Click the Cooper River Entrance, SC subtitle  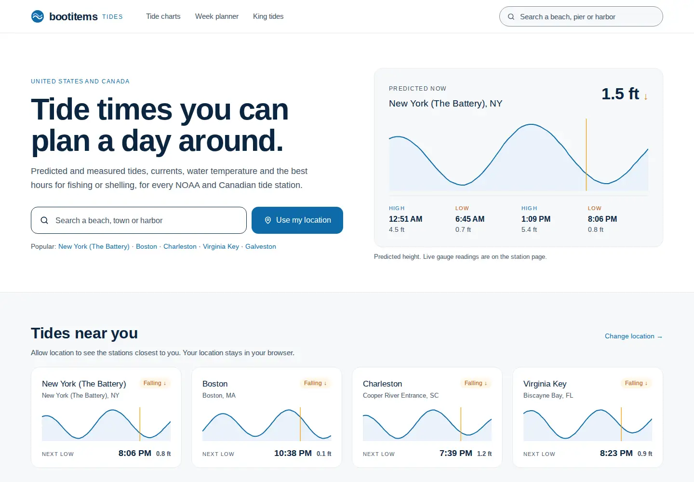point(401,395)
